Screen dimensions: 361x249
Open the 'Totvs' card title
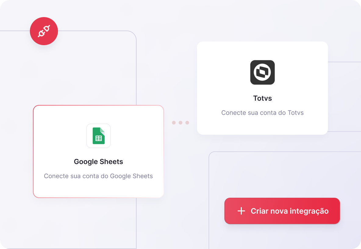(x=263, y=98)
